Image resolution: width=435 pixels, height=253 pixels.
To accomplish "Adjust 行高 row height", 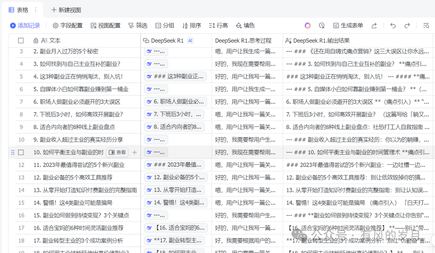I will coord(218,25).
